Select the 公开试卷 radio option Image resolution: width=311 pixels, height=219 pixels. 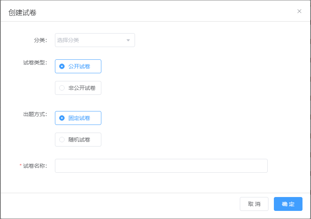coord(78,66)
